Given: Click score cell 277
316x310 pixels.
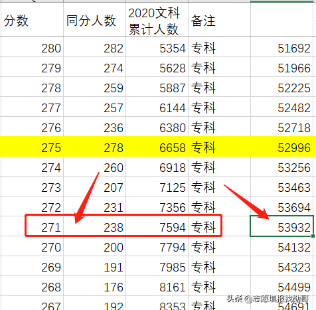Looking at the screenshot, I should 32,107.
